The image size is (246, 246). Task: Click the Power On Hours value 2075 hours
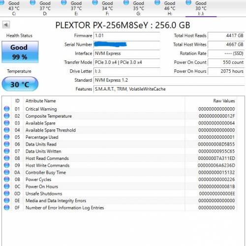[x=226, y=71]
